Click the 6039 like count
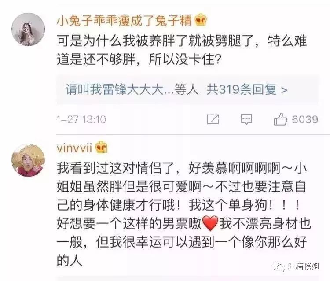The height and width of the screenshot is (281, 330). (305, 120)
